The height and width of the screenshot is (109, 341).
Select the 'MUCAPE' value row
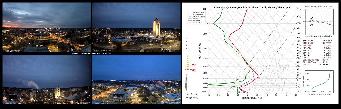317,50
